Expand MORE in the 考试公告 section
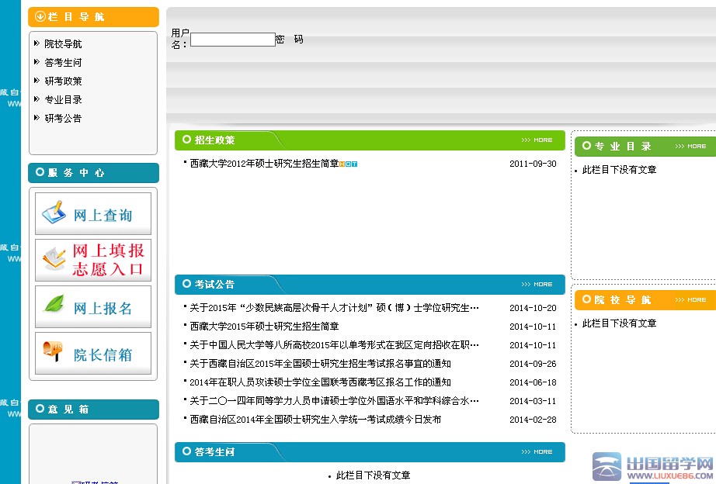This screenshot has width=716, height=484. (537, 285)
